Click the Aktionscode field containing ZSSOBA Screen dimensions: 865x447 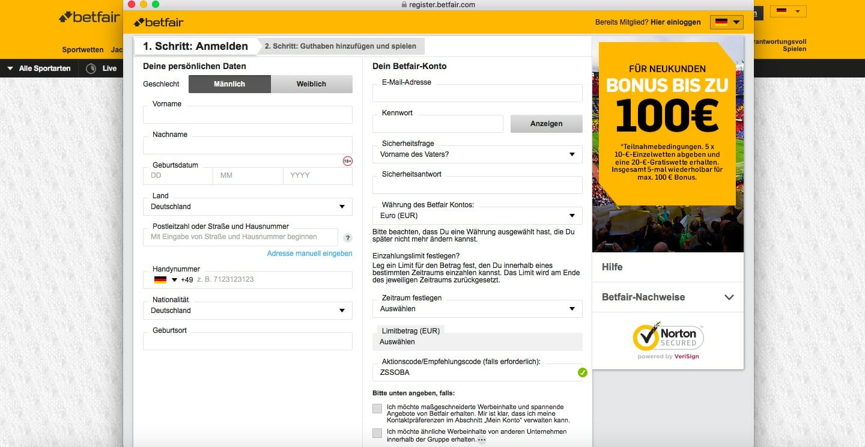pyautogui.click(x=478, y=372)
